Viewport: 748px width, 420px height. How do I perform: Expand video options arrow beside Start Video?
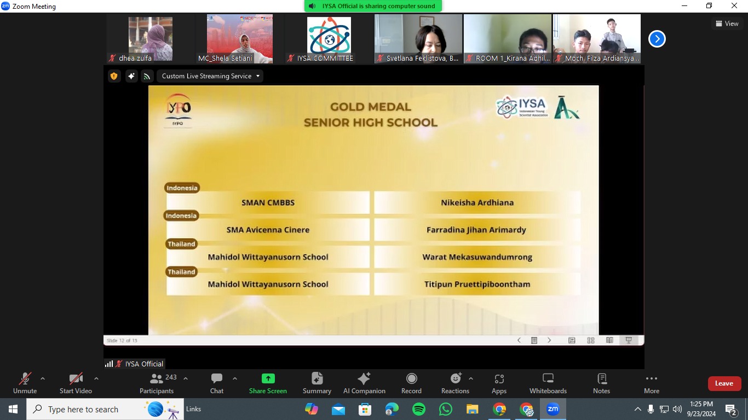point(96,378)
